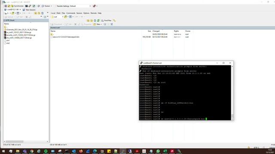Open remote open directory dropdown arrow
This screenshot has height=154, width=275.
(x=68, y=17)
